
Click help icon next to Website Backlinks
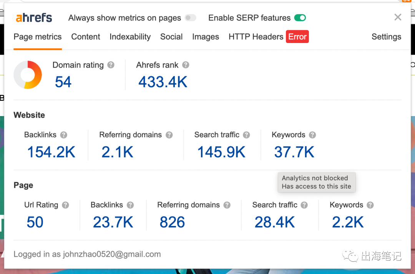click(x=64, y=135)
